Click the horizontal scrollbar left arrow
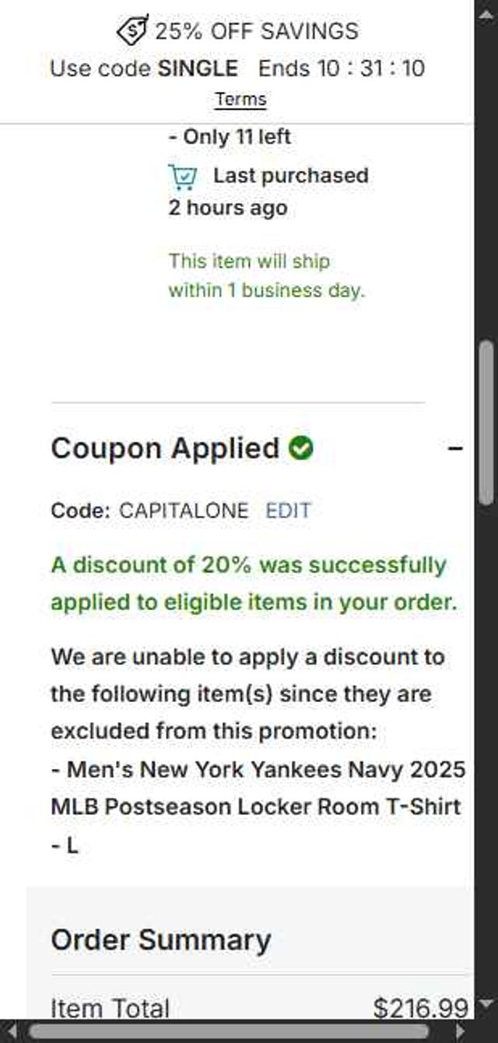498x1043 pixels. [11, 1032]
